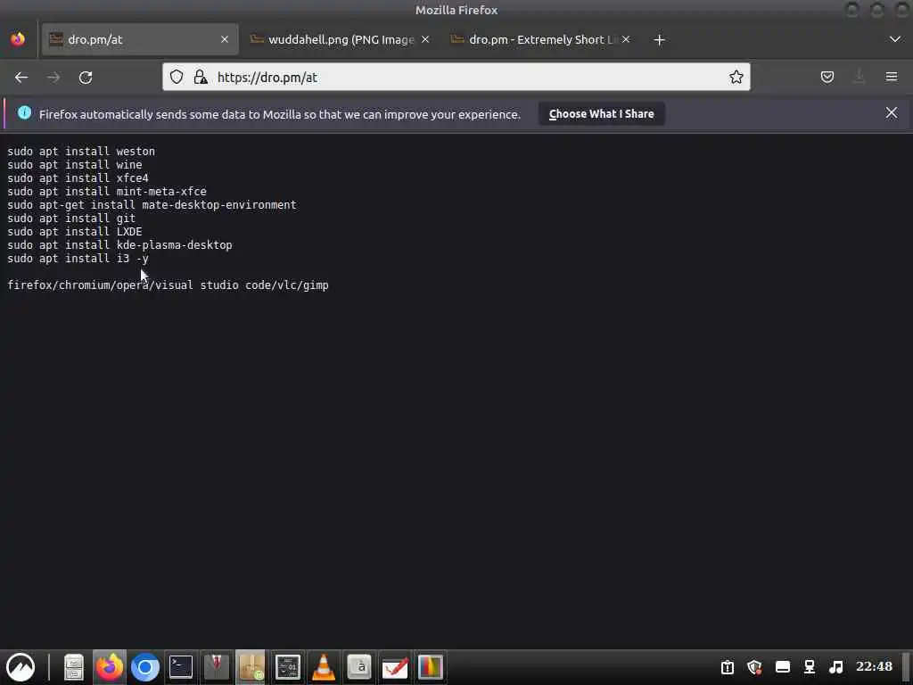Open the mountain logo start menu
The height and width of the screenshot is (685, 913).
coord(21,667)
